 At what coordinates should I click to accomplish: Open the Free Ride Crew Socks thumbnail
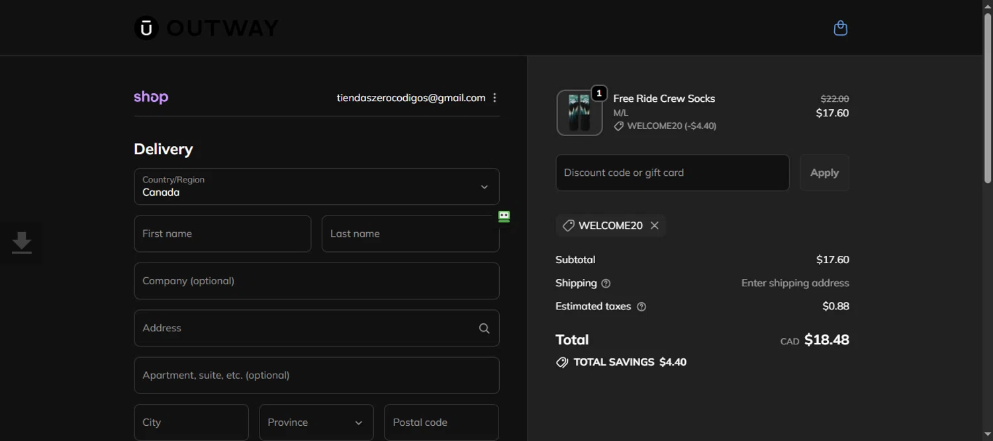click(579, 113)
